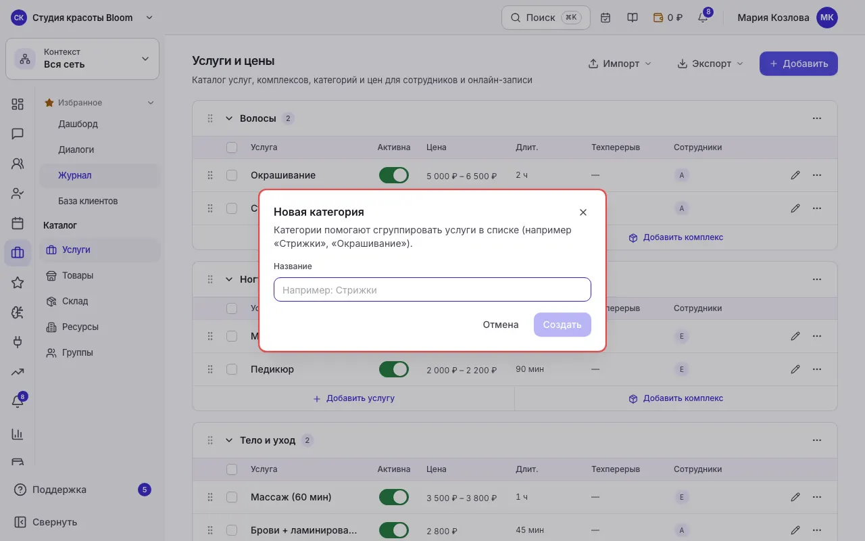Open the Контекст Вся сеть dropdown

point(82,59)
